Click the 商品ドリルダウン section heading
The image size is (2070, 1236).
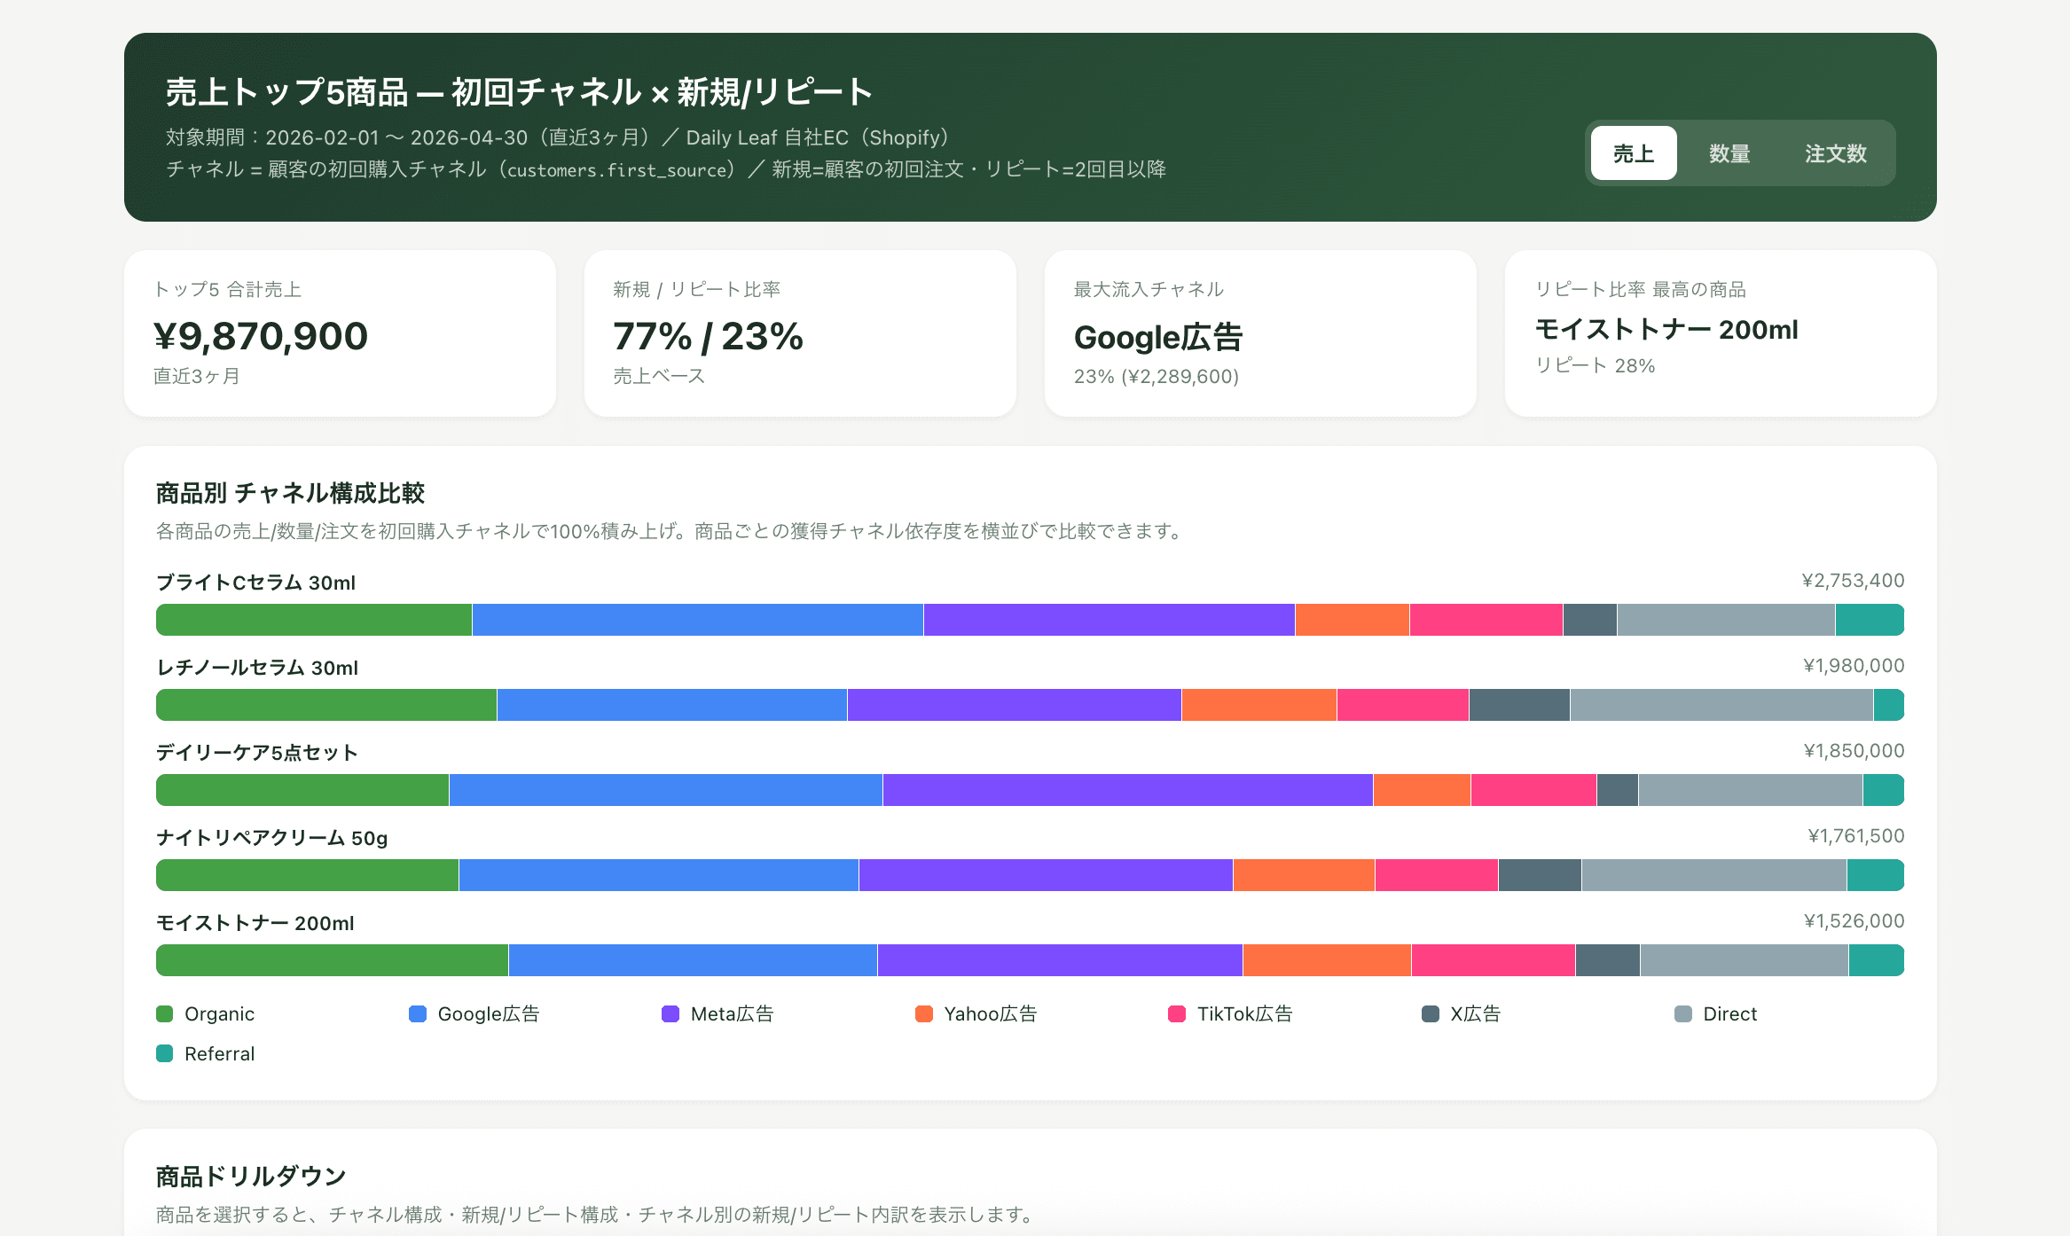(x=251, y=1177)
